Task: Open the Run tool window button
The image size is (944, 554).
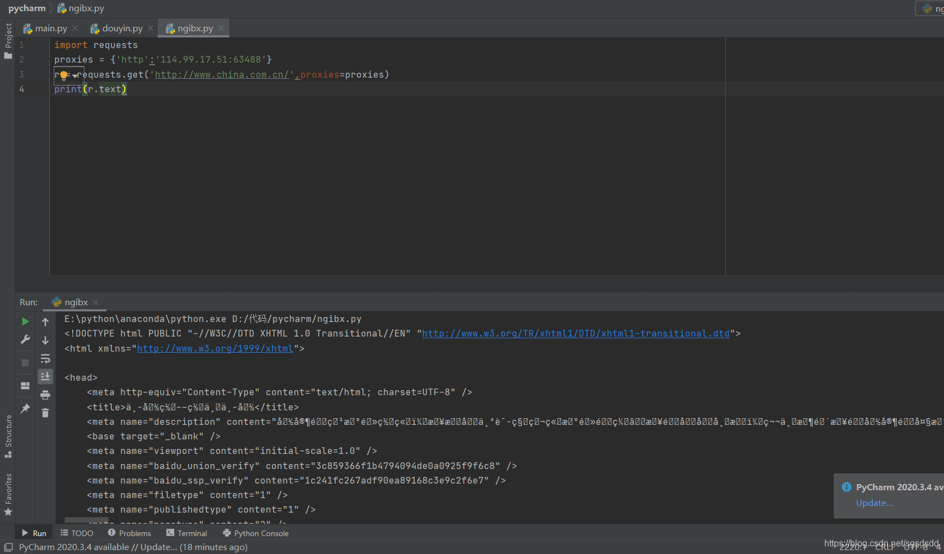Action: [34, 533]
